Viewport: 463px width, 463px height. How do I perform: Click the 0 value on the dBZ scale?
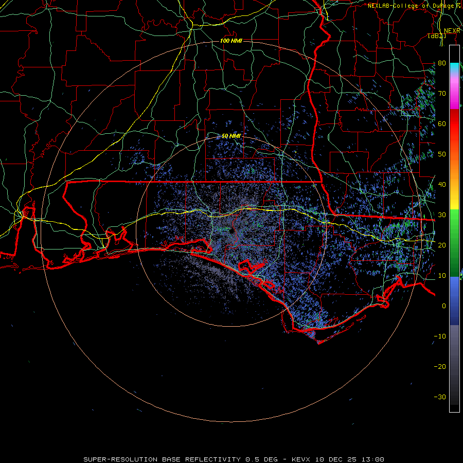click(444, 306)
